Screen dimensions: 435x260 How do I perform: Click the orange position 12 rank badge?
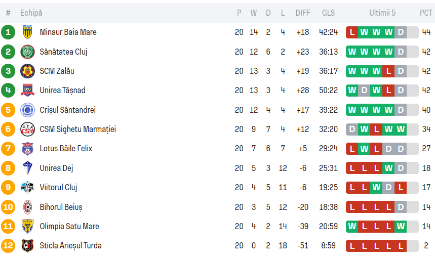point(8,246)
